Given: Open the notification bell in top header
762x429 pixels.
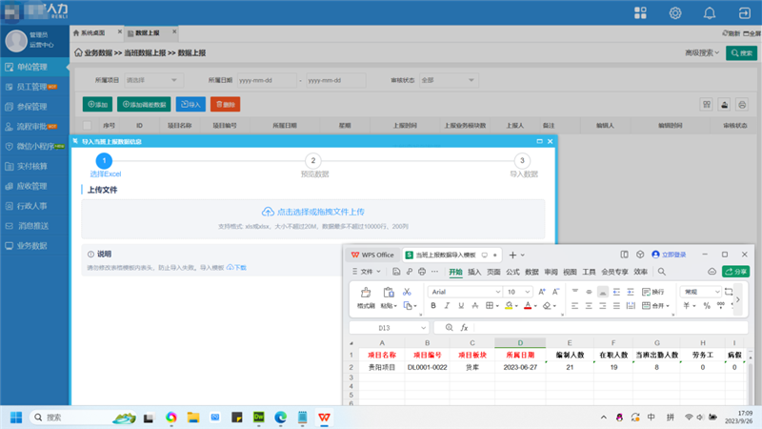Looking at the screenshot, I should tap(709, 13).
